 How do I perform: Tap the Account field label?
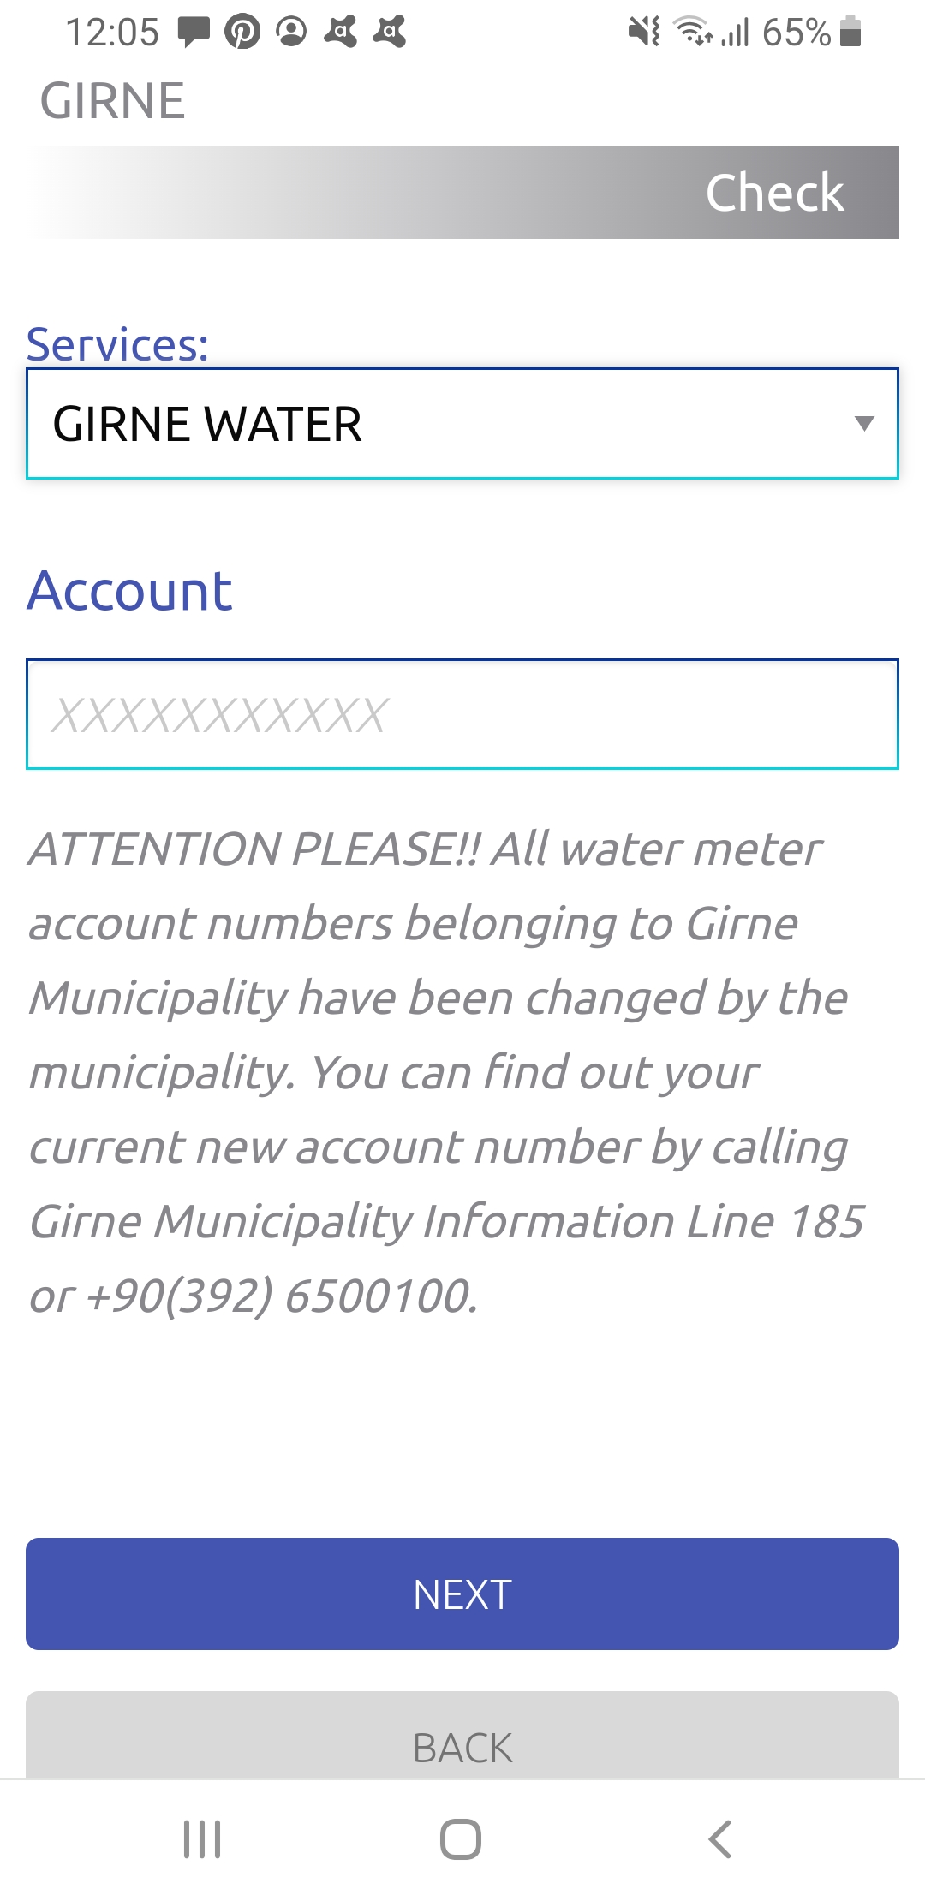coord(129,591)
